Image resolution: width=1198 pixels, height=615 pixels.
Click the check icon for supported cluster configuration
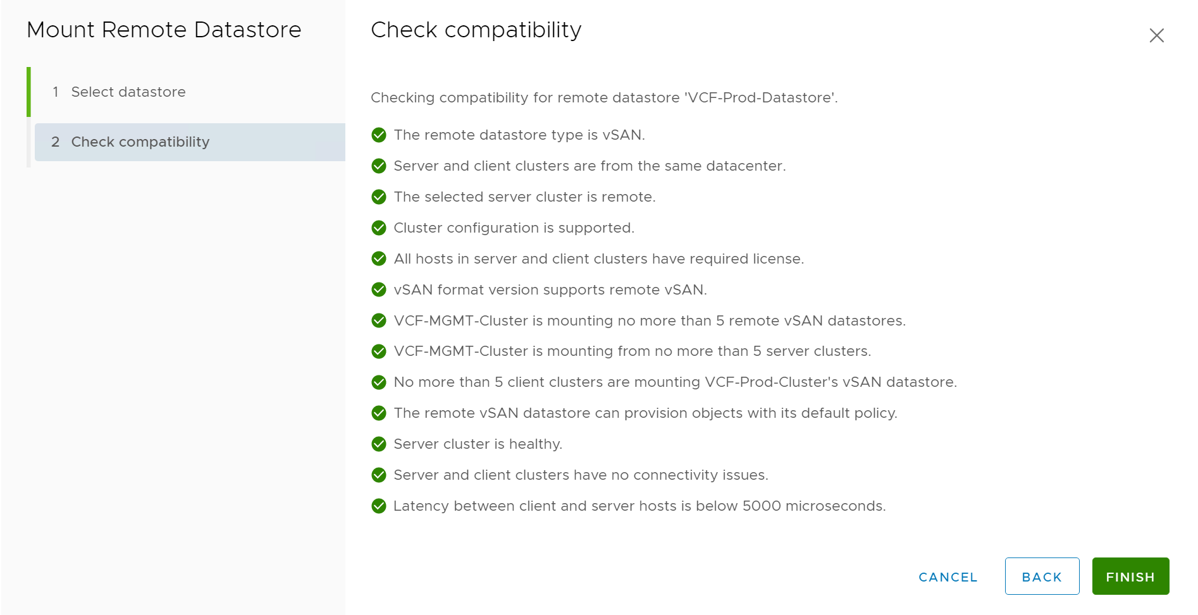pyautogui.click(x=379, y=228)
